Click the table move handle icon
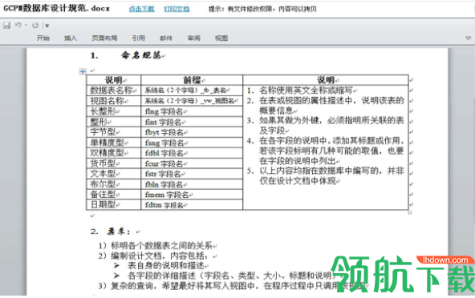The width and height of the screenshot is (475, 298). [x=83, y=71]
